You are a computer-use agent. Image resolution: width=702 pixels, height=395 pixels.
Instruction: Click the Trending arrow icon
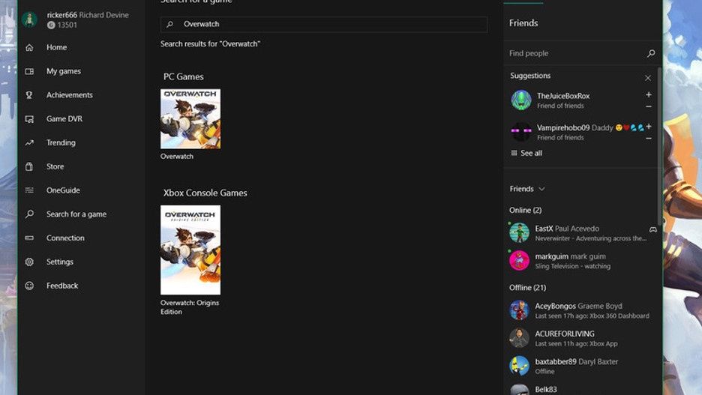(x=29, y=142)
